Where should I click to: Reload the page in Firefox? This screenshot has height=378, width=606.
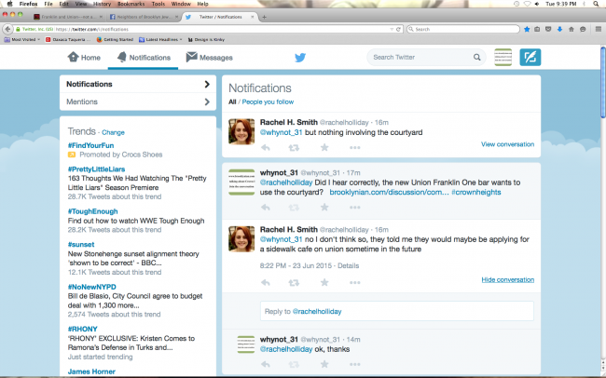tap(398, 30)
